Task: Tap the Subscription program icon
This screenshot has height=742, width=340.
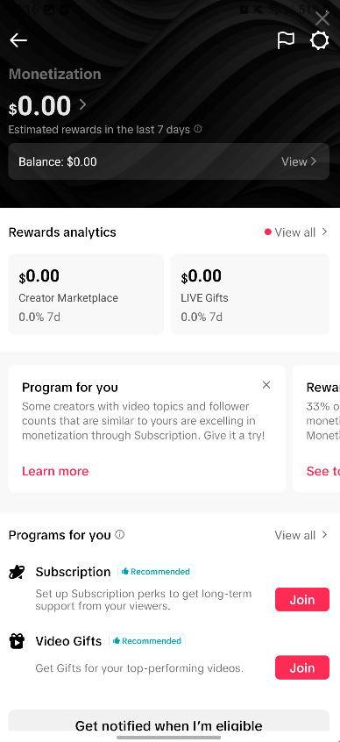Action: tap(17, 572)
